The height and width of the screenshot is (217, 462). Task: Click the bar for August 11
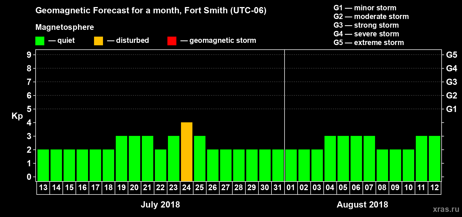coord(422,158)
